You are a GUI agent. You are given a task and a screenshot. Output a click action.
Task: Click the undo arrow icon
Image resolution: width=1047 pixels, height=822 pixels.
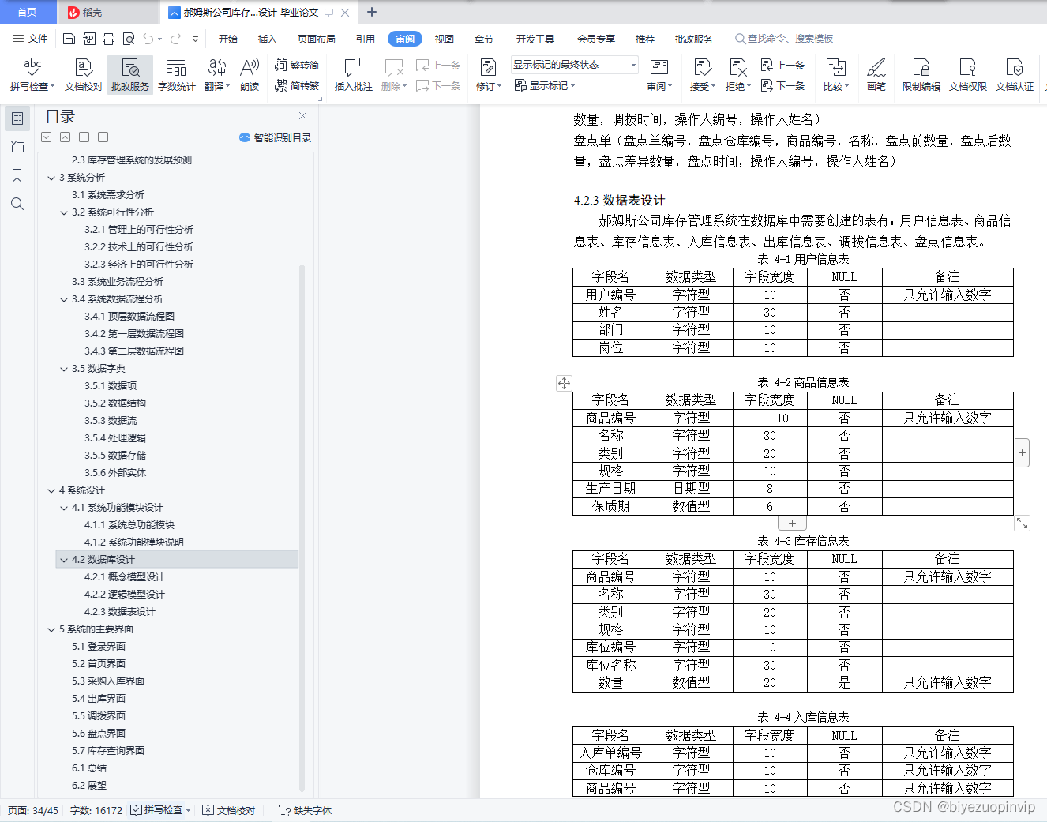point(148,39)
